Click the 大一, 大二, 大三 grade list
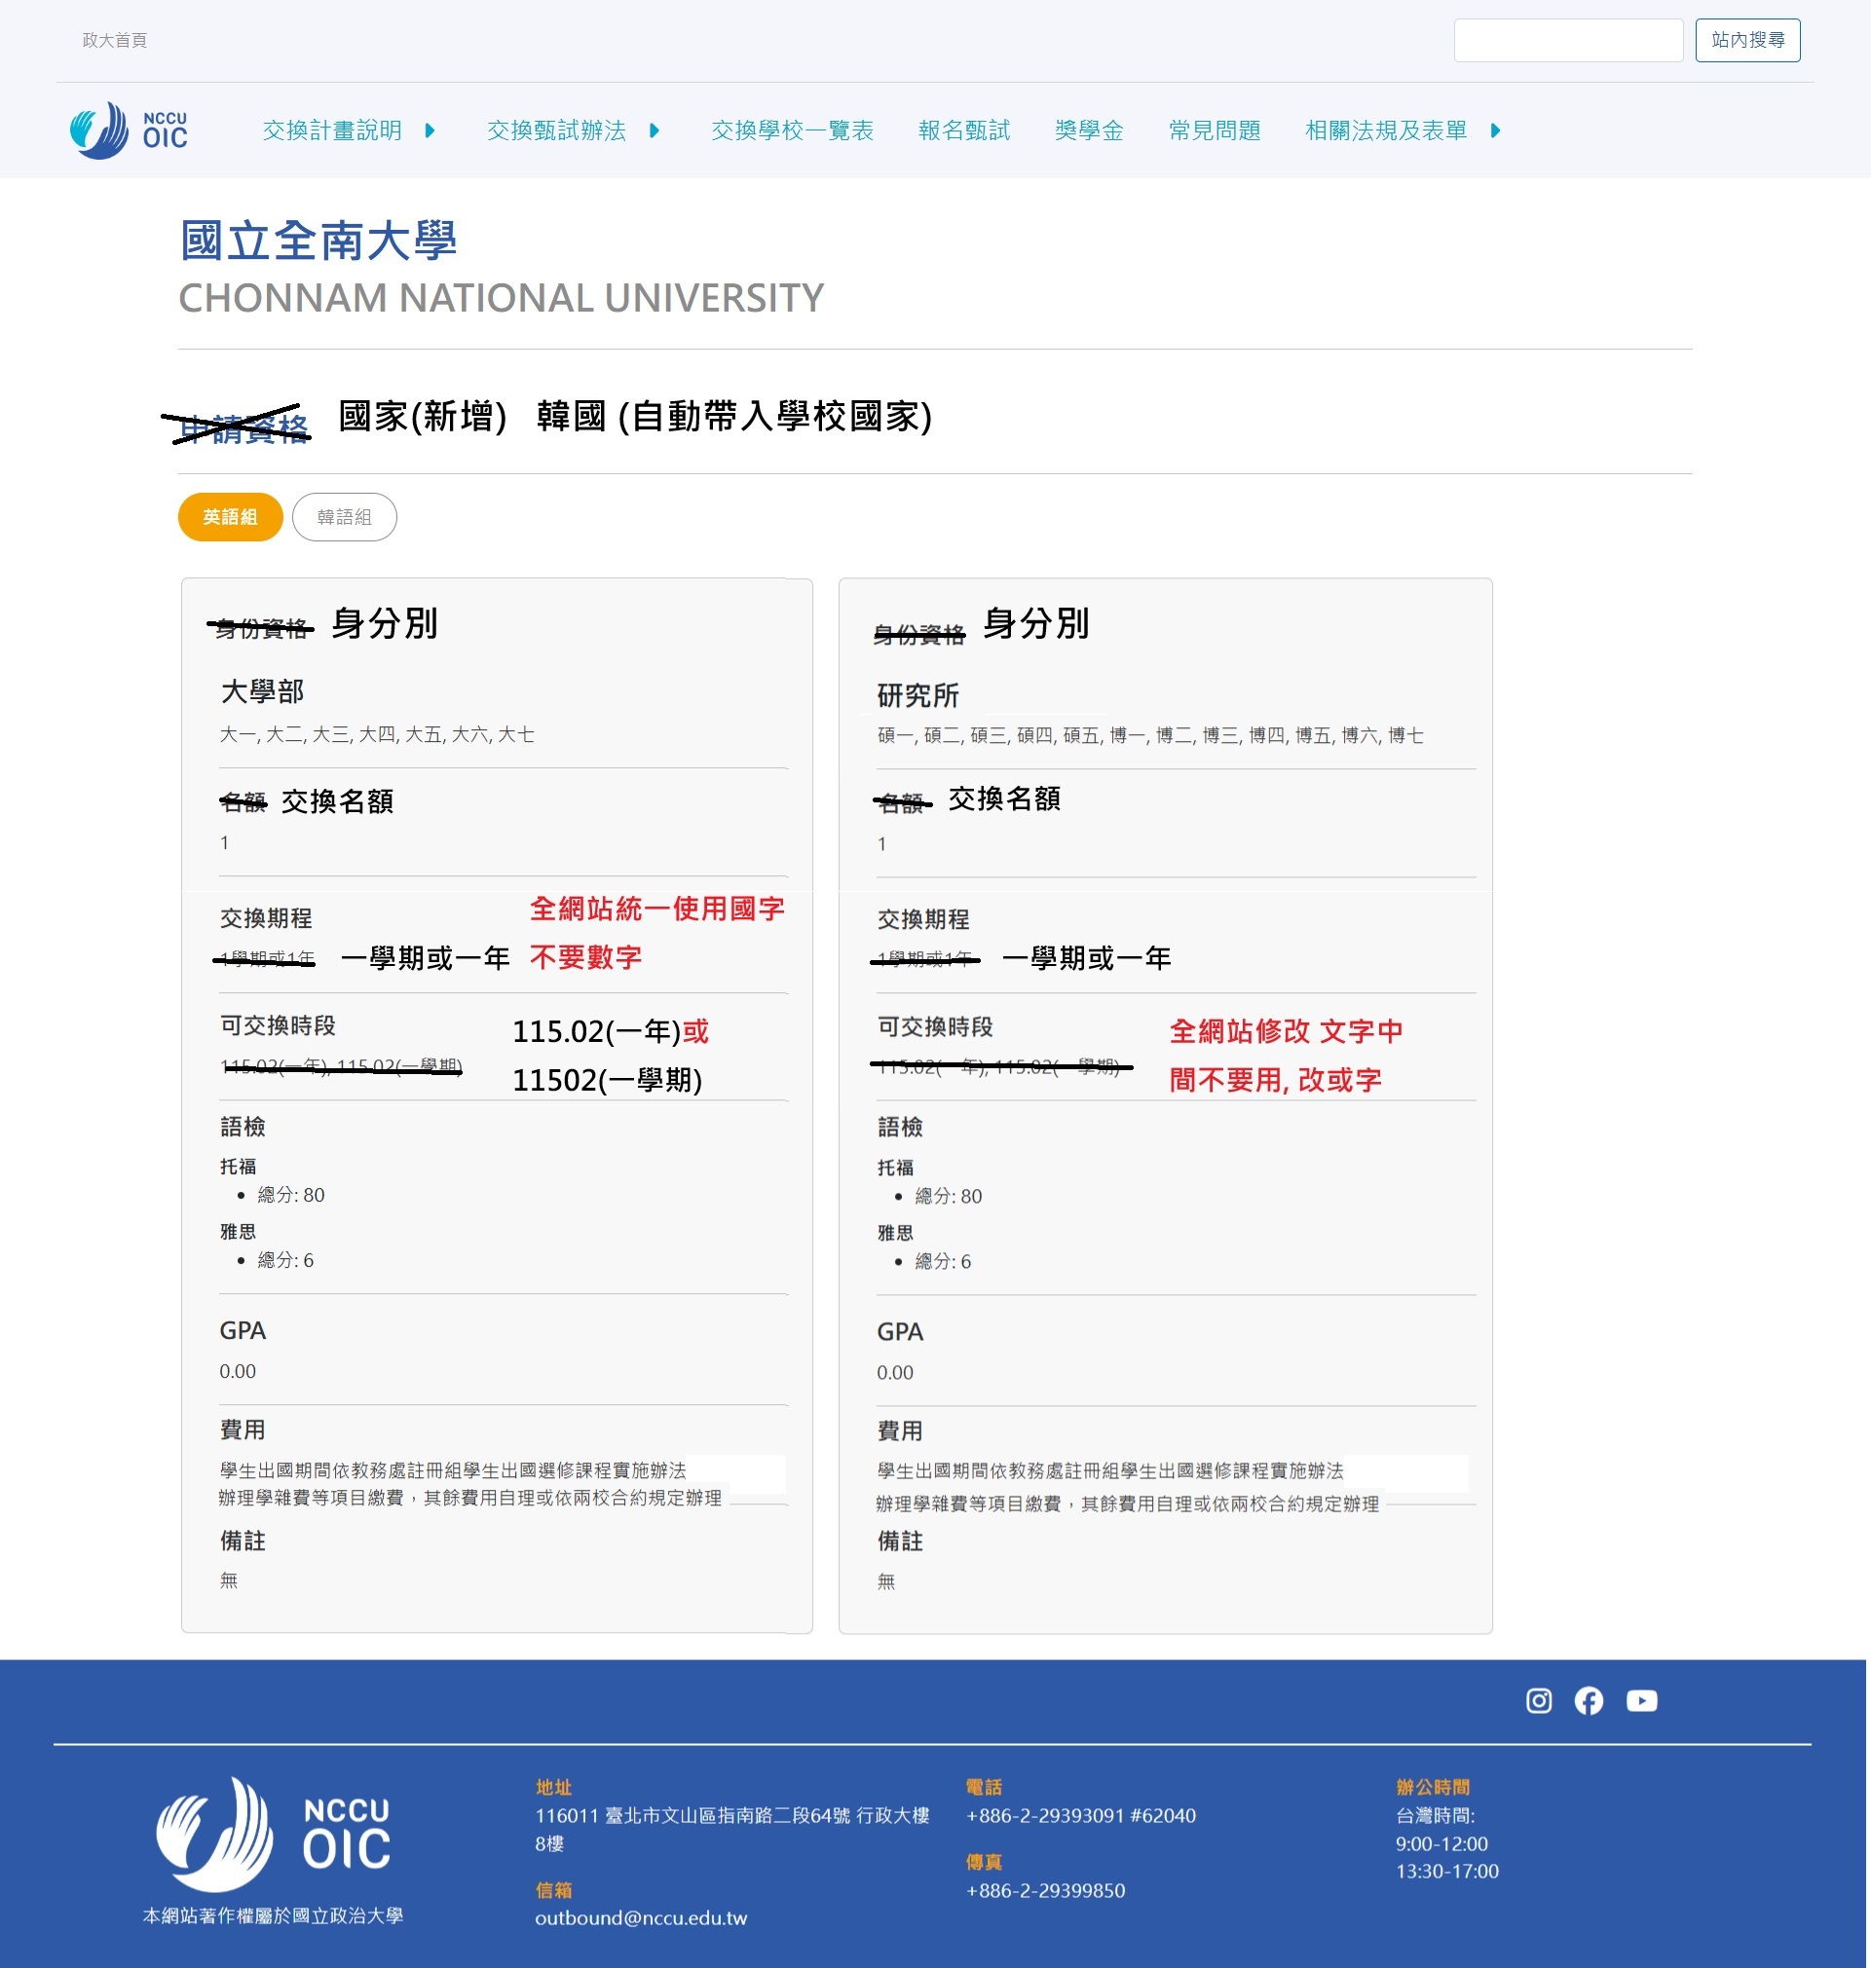Viewport: 1871px width, 1968px height. (377, 735)
